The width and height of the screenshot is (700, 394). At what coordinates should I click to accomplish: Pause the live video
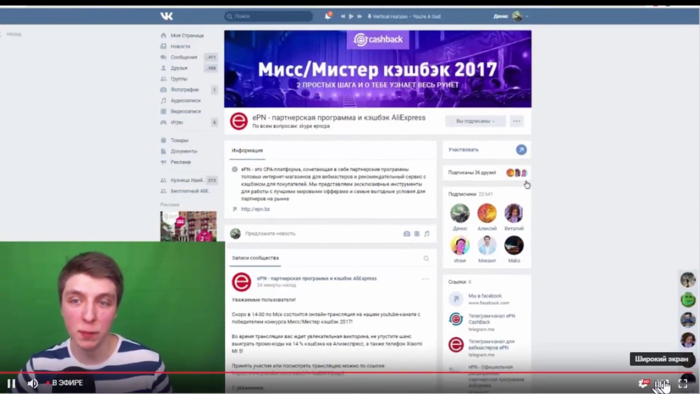click(11, 383)
